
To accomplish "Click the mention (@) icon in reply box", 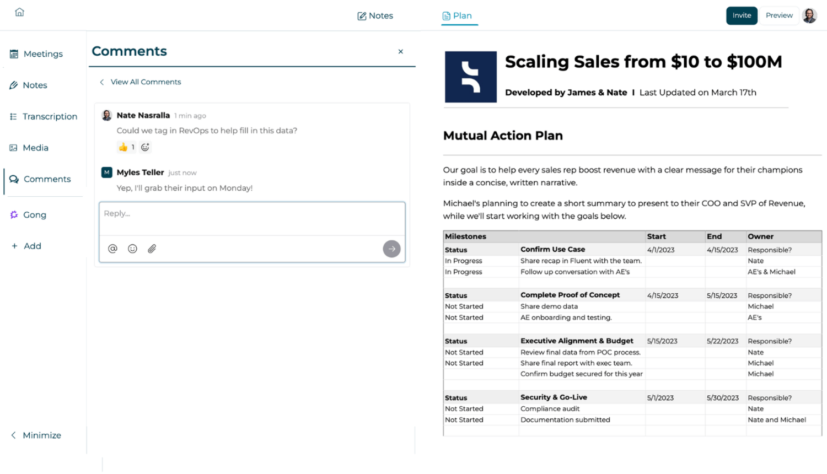I will [x=112, y=249].
